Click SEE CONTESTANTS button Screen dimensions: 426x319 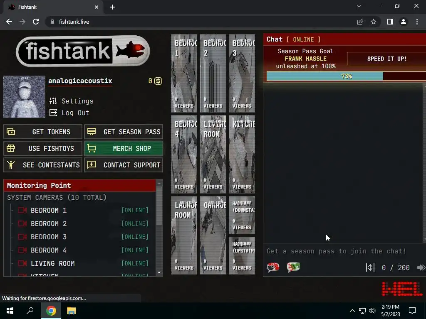click(x=43, y=165)
